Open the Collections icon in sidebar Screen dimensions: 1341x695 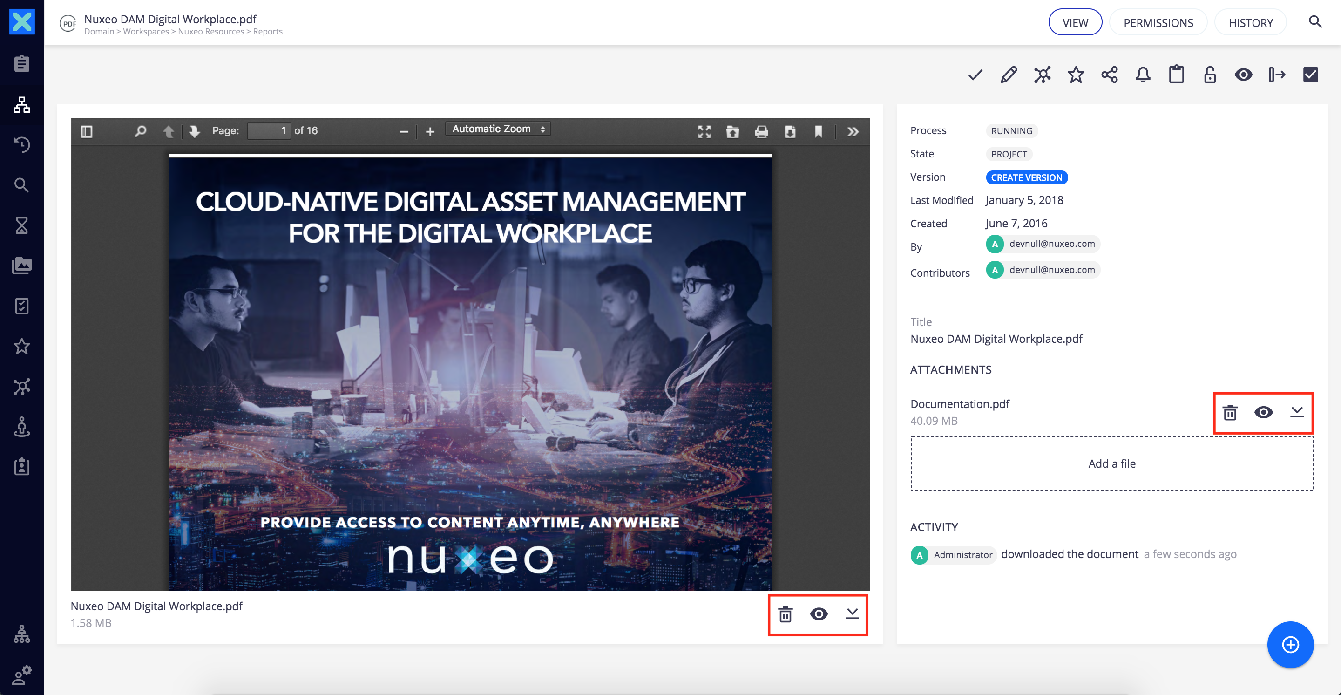coord(22,386)
